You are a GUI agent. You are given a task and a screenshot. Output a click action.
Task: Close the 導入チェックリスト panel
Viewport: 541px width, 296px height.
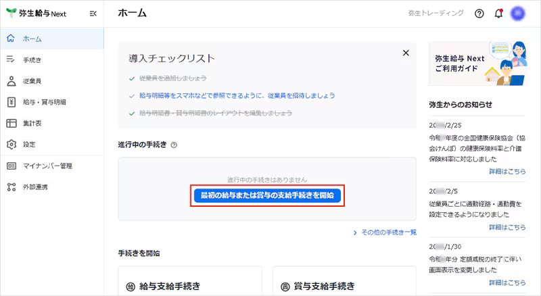pyautogui.click(x=406, y=53)
